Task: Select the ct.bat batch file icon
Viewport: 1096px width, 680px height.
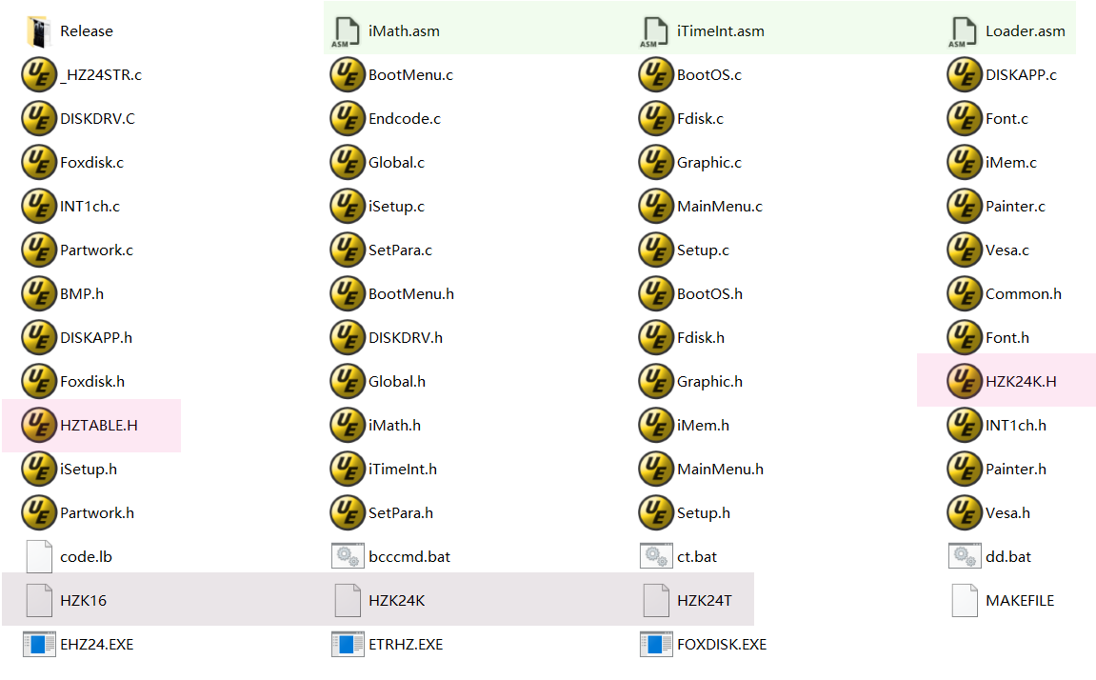Action: 656,557
